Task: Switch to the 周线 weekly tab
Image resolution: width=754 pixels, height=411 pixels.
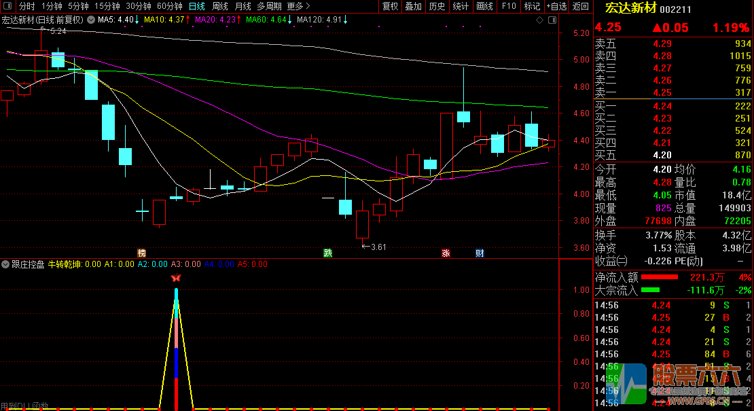Action: pyautogui.click(x=220, y=6)
